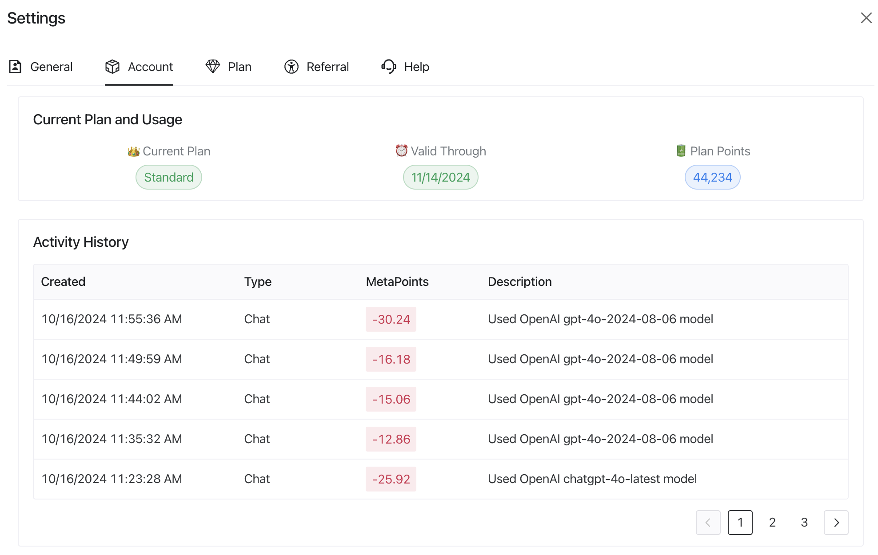Click the Referral tab person icon
The image size is (878, 555).
point(291,67)
